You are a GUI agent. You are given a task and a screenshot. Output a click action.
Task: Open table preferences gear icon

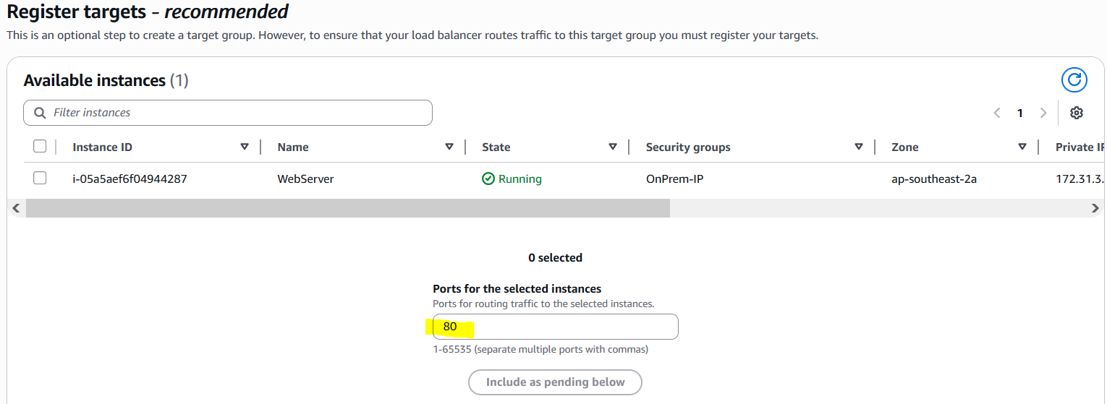(x=1077, y=113)
